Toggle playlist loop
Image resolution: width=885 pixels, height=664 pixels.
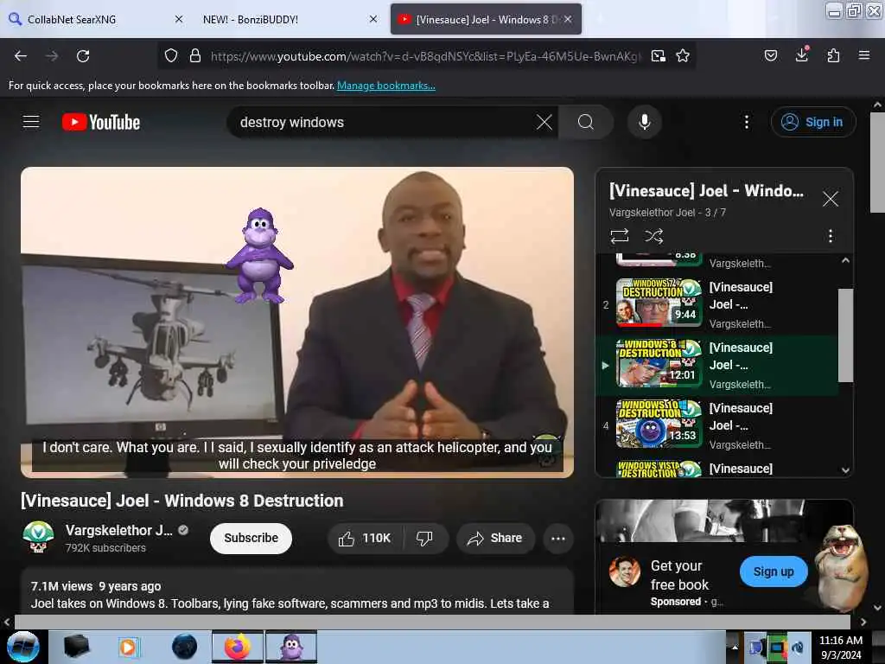point(619,236)
